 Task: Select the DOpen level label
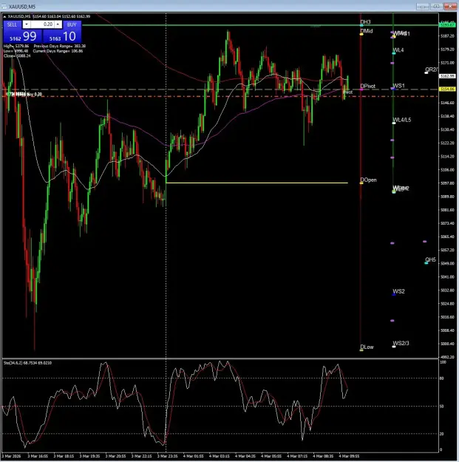pyautogui.click(x=368, y=180)
